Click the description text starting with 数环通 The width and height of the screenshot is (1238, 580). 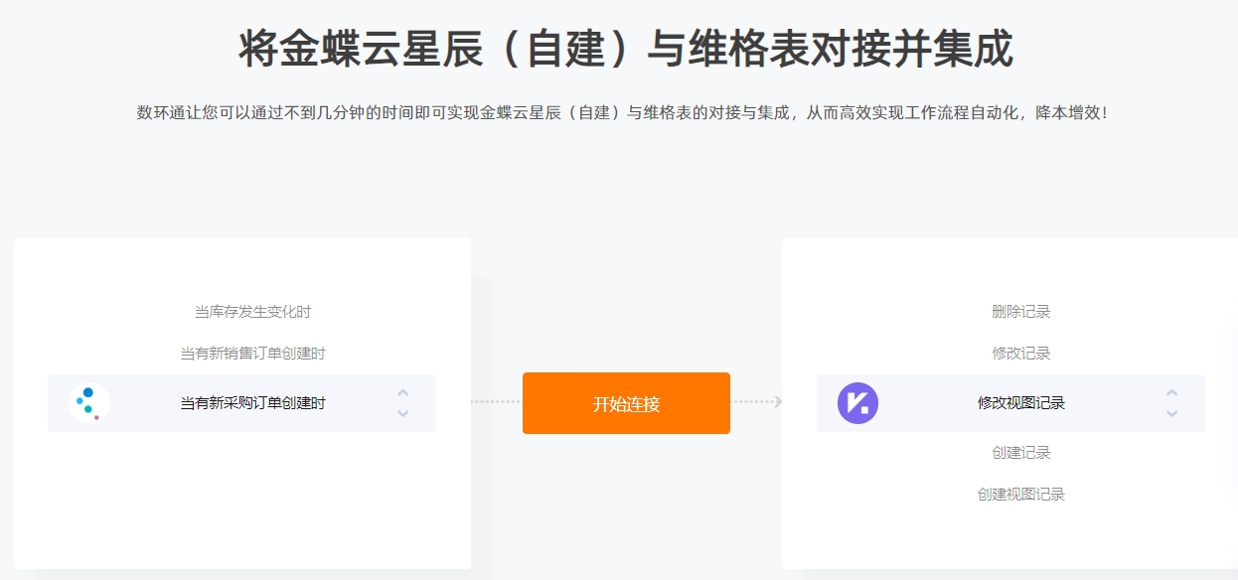click(622, 112)
